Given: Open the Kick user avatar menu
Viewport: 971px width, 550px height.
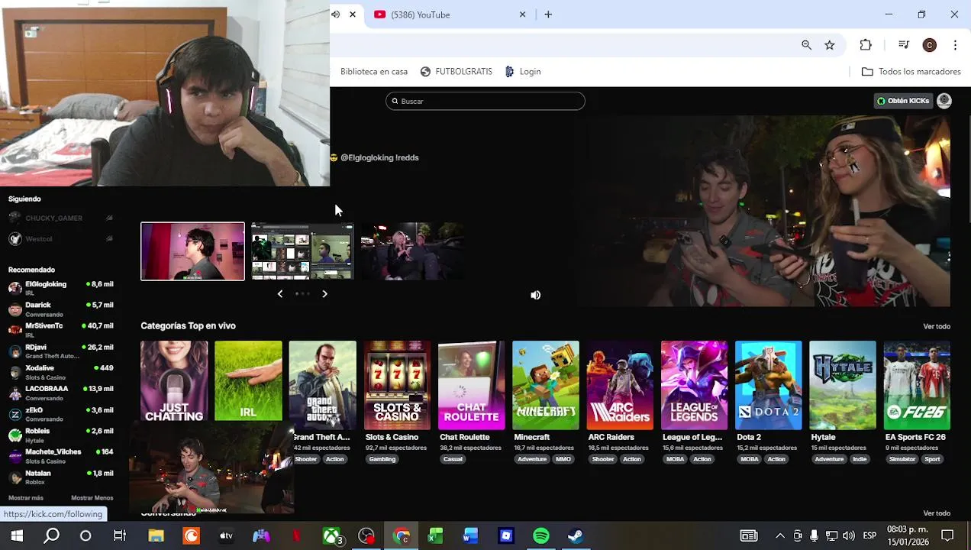Looking at the screenshot, I should (944, 101).
